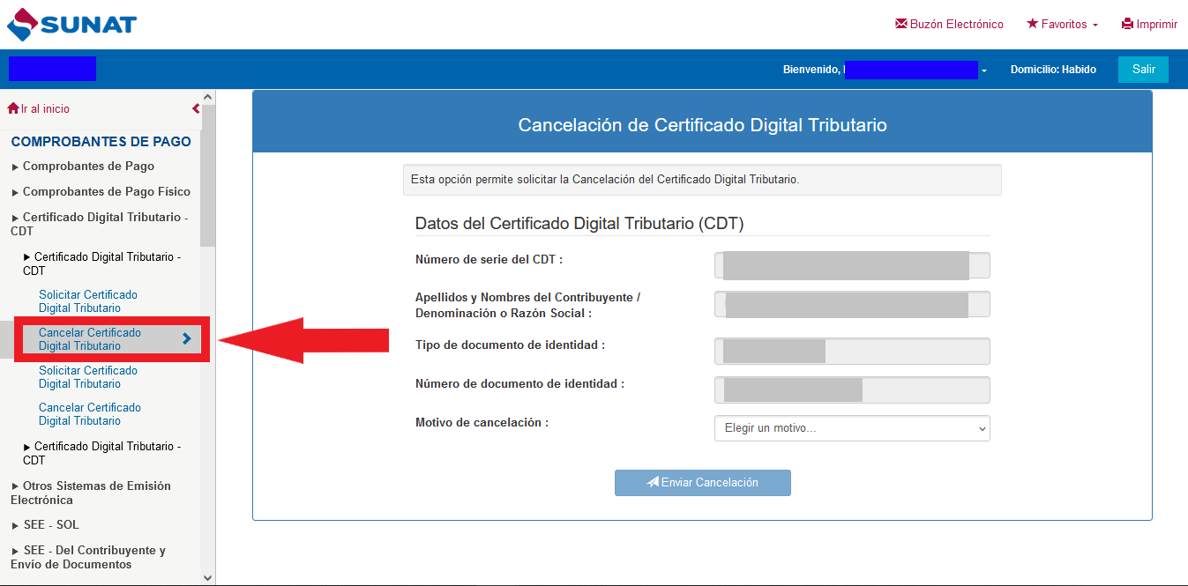This screenshot has height=586, width=1188.
Task: Click the Motivo de cancelación label
Action: tap(482, 423)
